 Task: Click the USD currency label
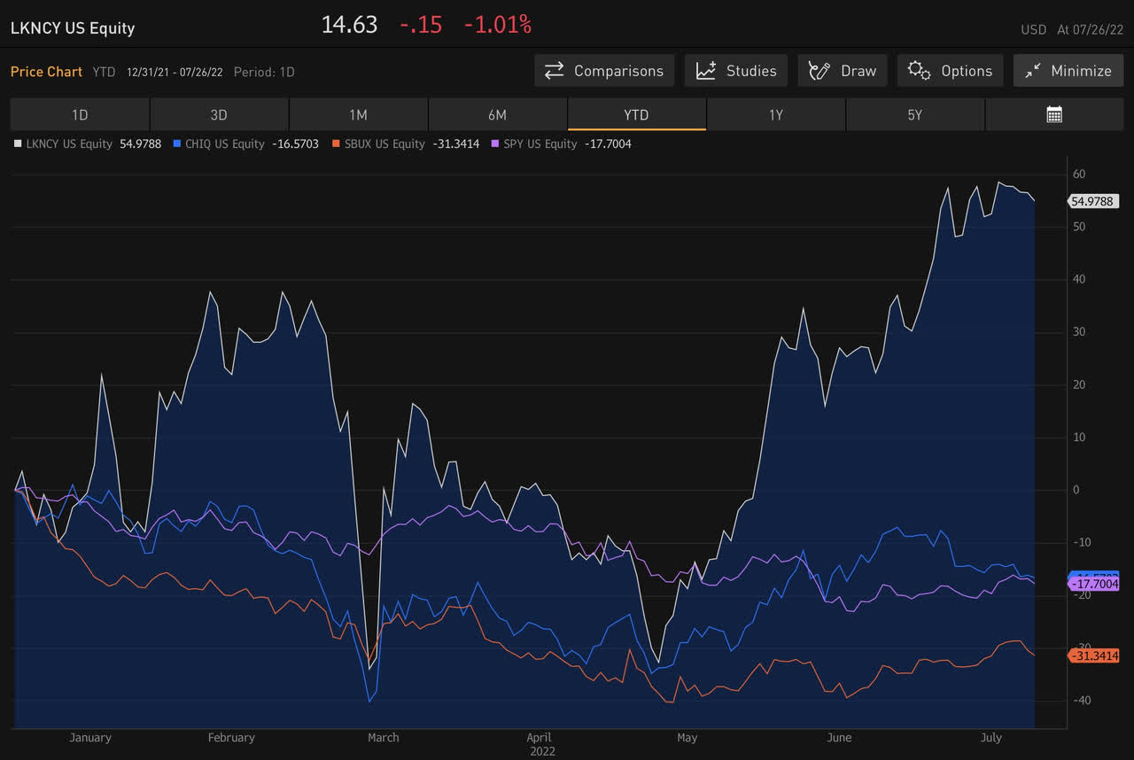(x=1033, y=29)
